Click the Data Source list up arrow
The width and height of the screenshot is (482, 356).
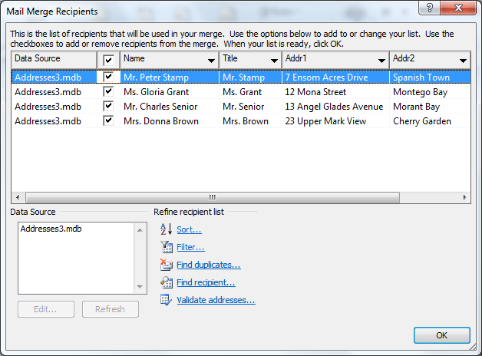coord(140,230)
